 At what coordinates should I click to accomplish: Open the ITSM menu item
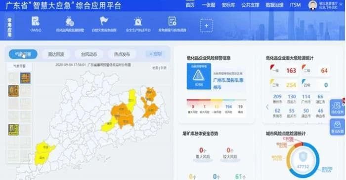tap(295, 5)
